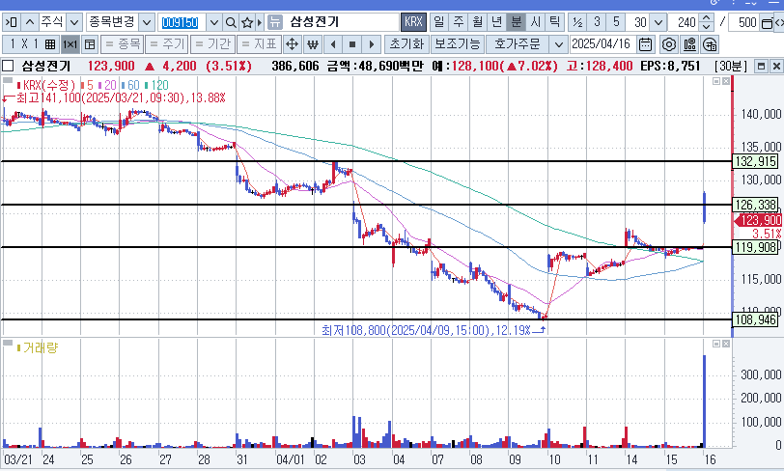Switch to hour (시) period

click(535, 22)
